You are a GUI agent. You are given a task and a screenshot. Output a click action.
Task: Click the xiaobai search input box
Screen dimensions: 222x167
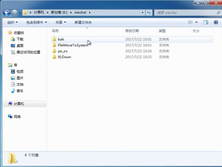tap(184, 12)
